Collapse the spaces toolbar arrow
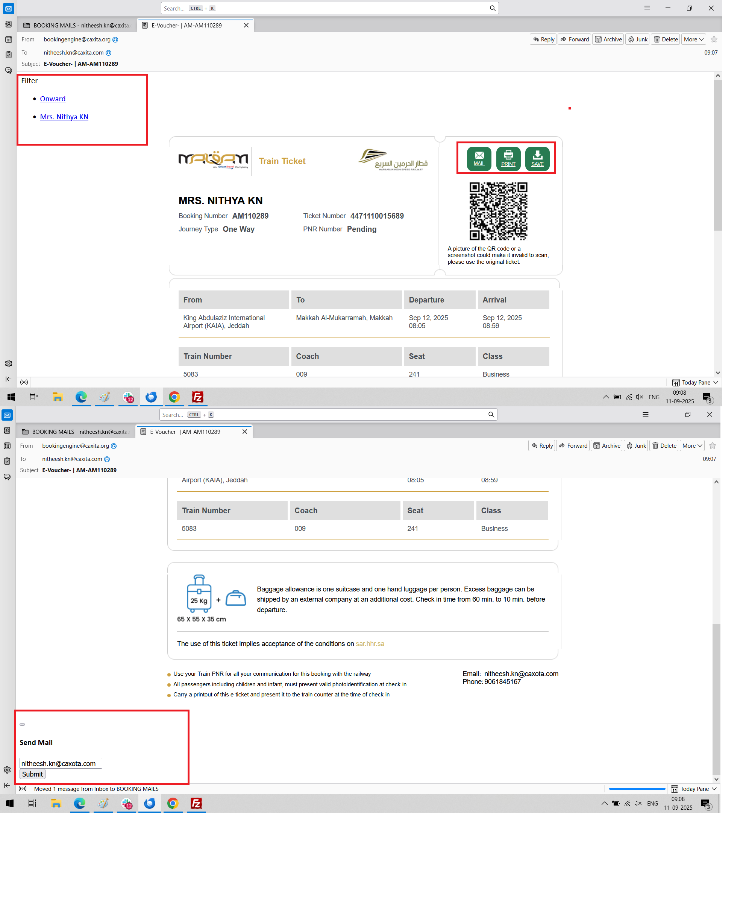The image size is (746, 909). 9,379
